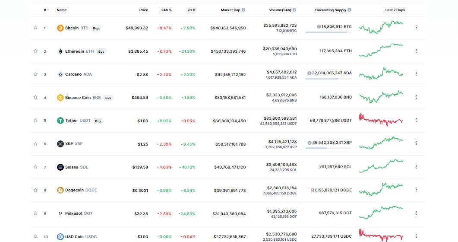458x242 pixels.
Task: Click the XRP coin logo icon
Action: pyautogui.click(x=60, y=144)
